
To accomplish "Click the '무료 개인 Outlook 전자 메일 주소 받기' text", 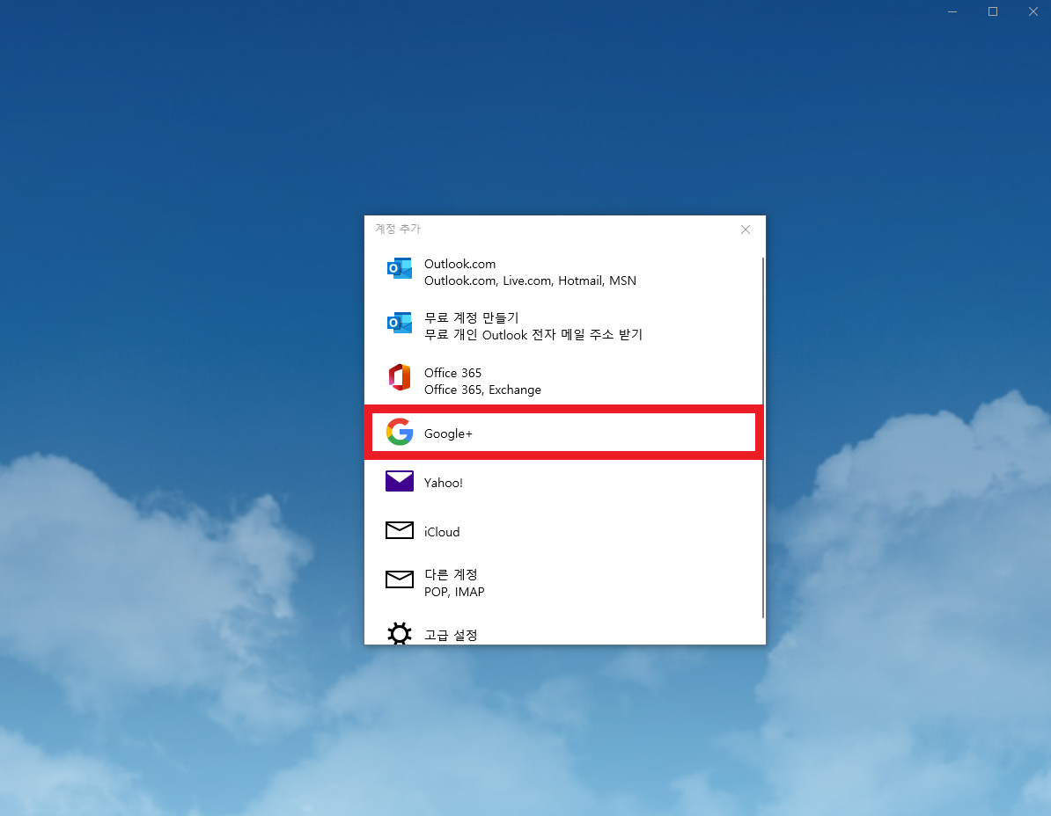I will 533,335.
